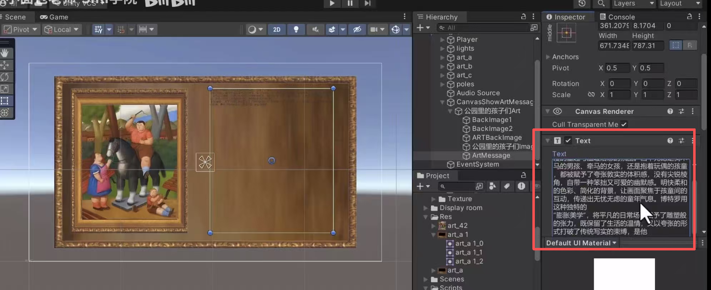Lock the Inspector panel
Screen dimensions: 711x290
tap(690, 16)
